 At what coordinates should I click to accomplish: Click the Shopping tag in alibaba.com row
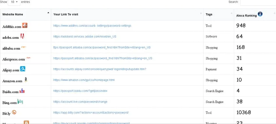(212, 48)
